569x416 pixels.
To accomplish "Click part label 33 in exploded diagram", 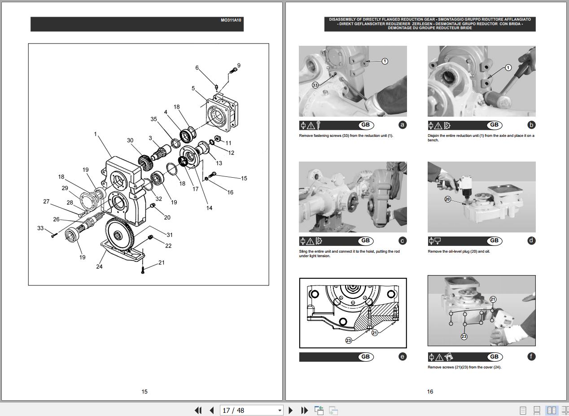I will [x=40, y=228].
